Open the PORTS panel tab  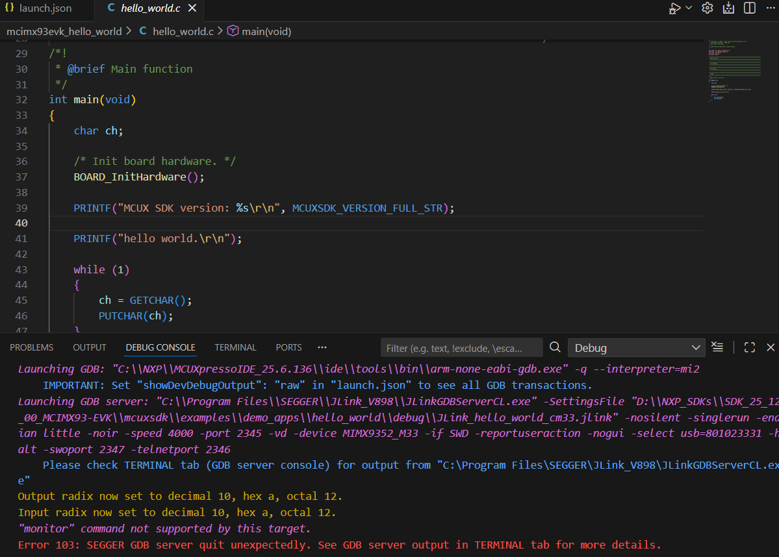288,347
